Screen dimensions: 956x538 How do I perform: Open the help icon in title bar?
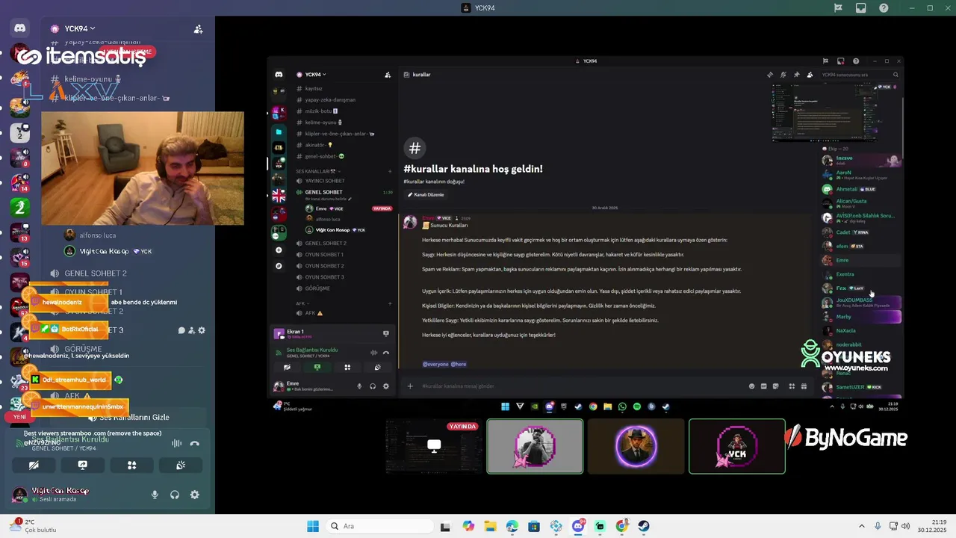click(884, 8)
